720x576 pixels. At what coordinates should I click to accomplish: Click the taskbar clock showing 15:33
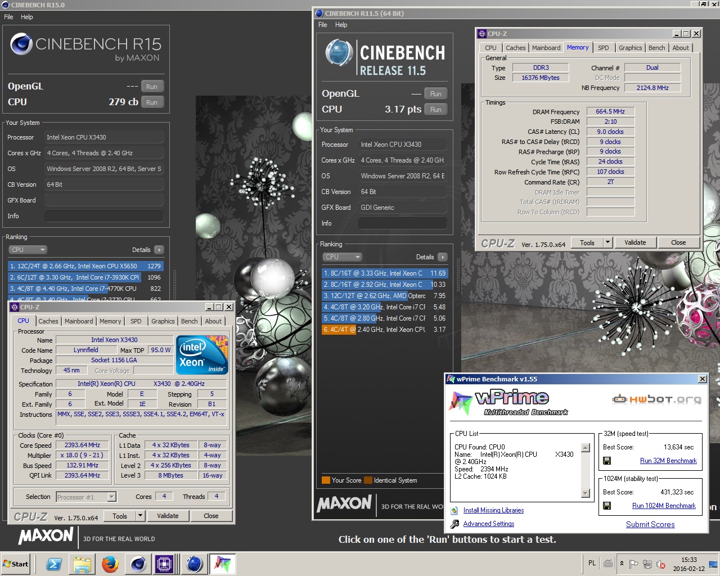[x=689, y=564]
